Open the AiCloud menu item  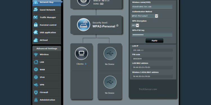[47, 40]
